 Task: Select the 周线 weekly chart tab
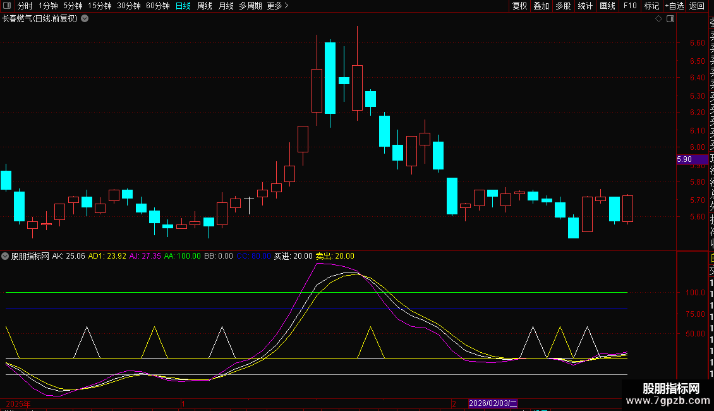coord(205,6)
